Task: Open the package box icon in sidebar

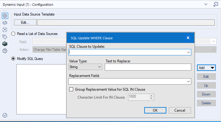Action: coord(5,44)
